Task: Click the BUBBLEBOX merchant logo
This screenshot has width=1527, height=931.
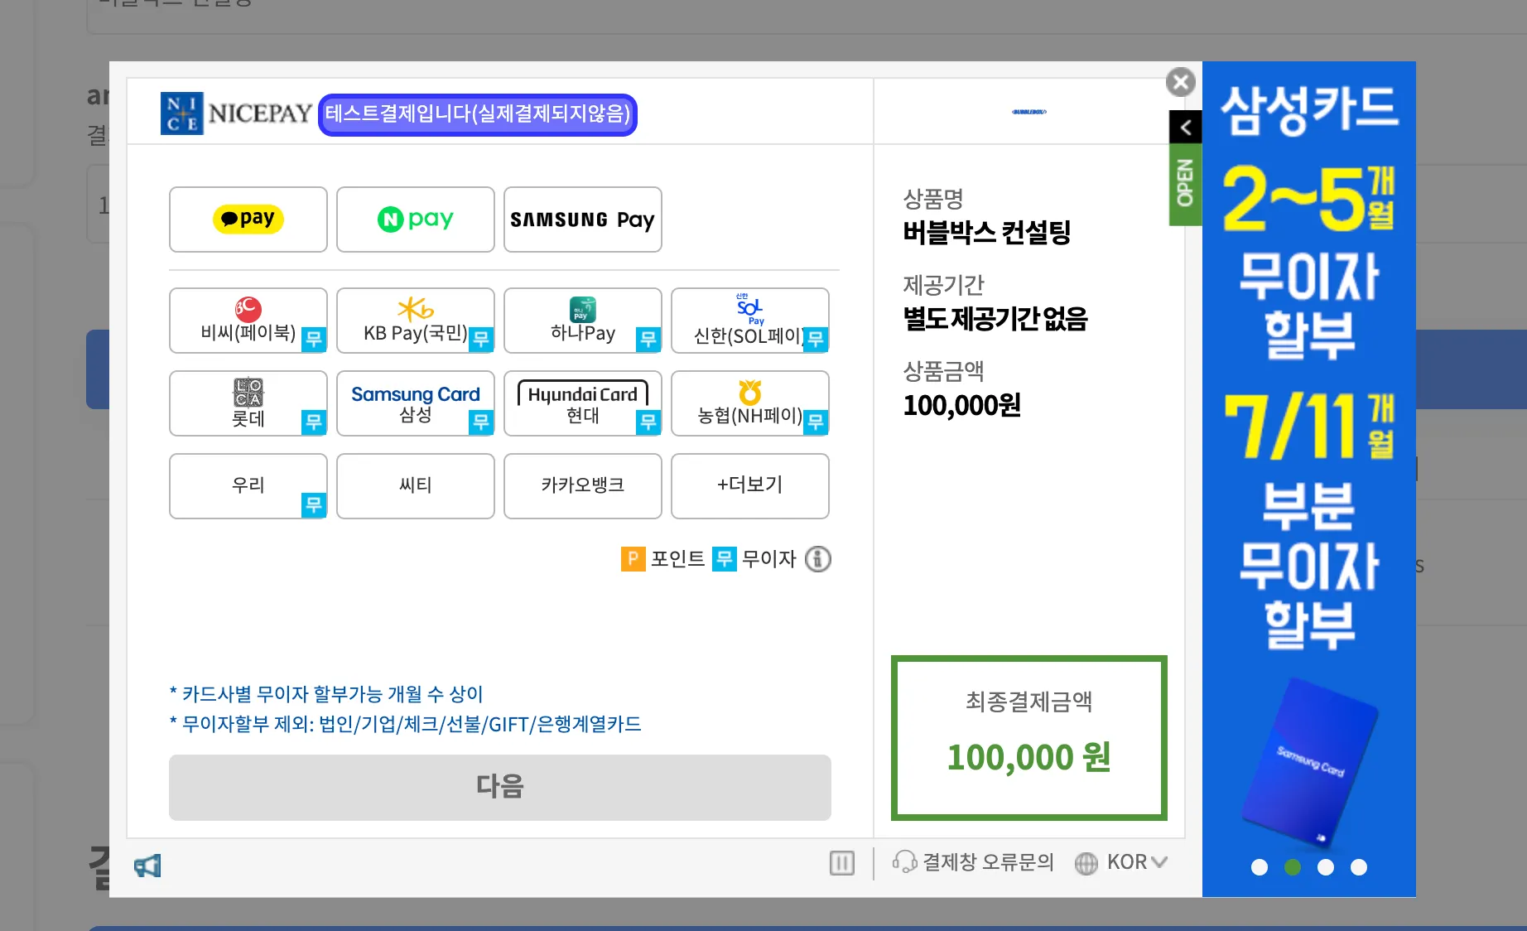Action: coord(1029,112)
